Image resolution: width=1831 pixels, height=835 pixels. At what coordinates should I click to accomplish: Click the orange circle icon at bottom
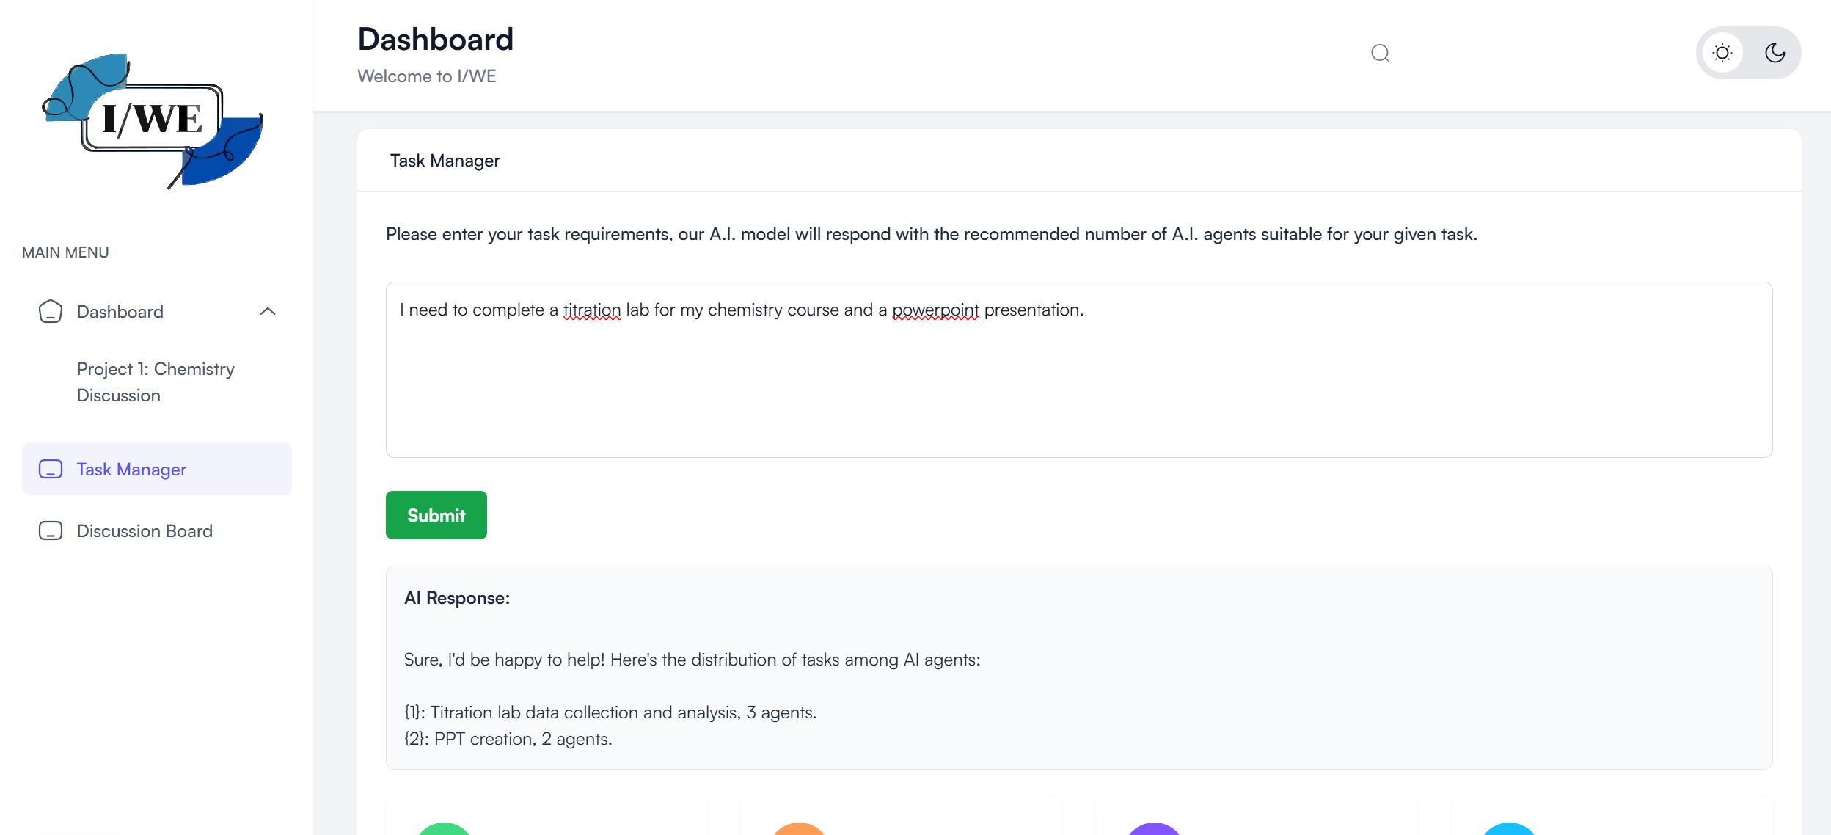(x=799, y=829)
